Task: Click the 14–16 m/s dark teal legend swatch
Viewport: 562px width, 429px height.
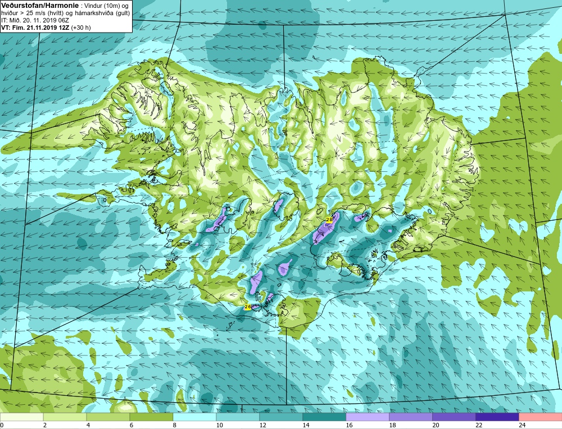Action: click(324, 417)
